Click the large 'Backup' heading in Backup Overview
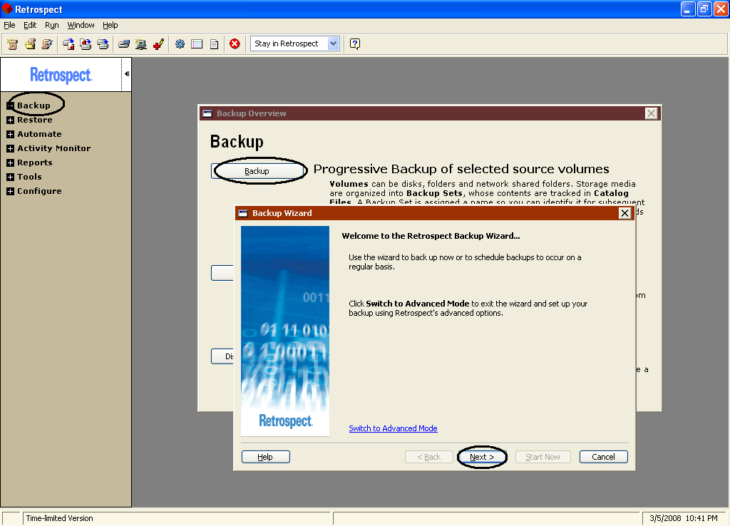 237,142
